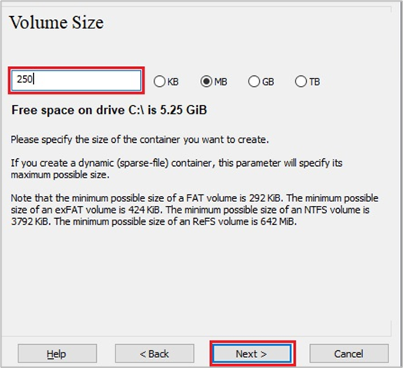Click the 'TB' label text
Image resolution: width=403 pixels, height=368 pixels.
[x=315, y=82]
